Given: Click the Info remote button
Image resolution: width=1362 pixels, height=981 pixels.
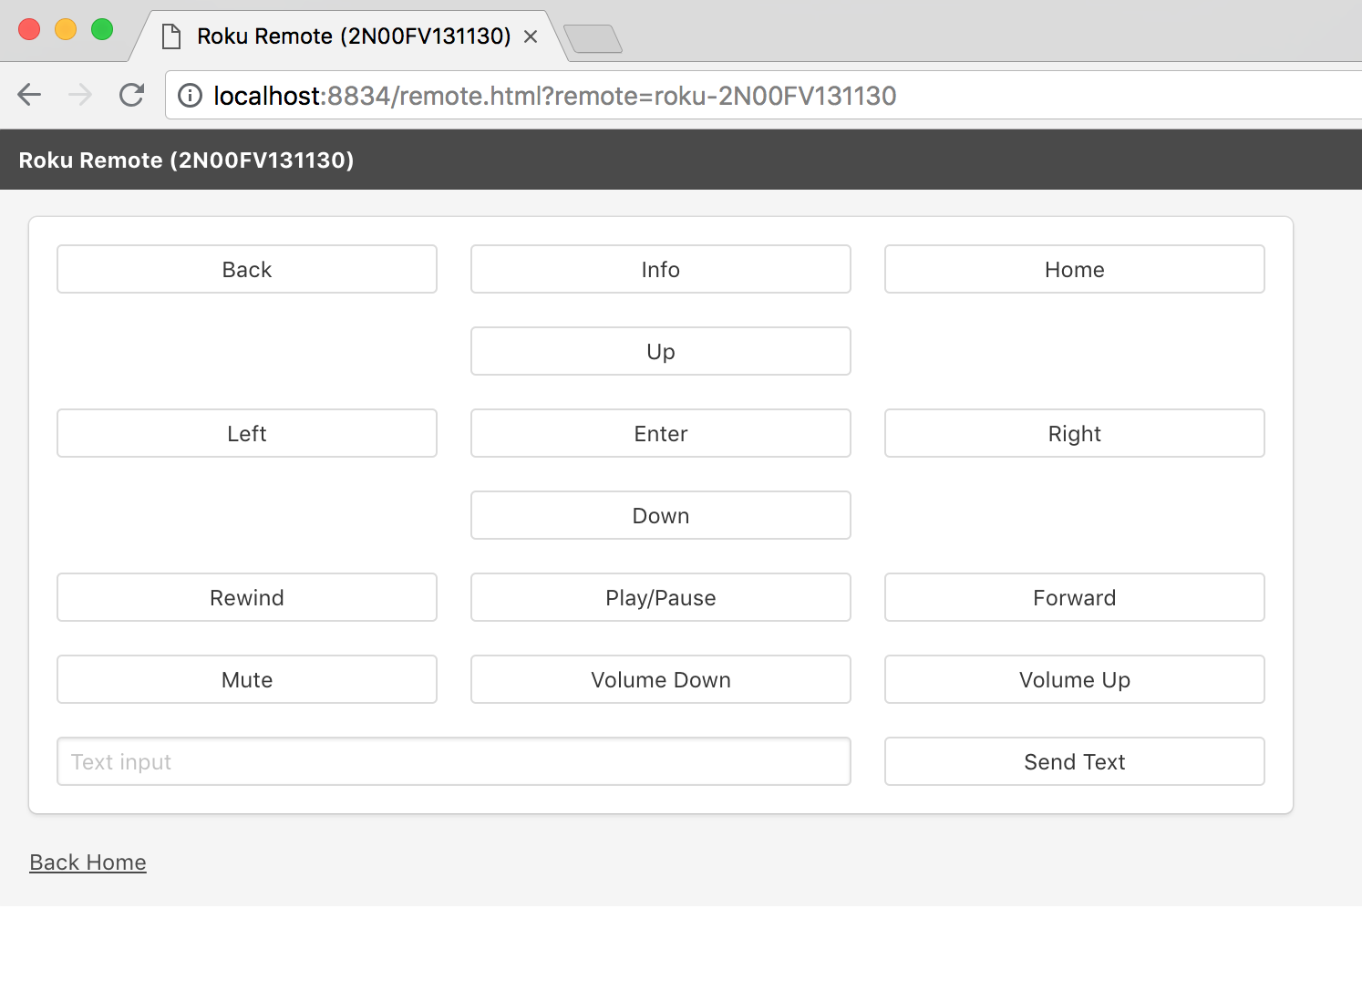Looking at the screenshot, I should (x=661, y=269).
